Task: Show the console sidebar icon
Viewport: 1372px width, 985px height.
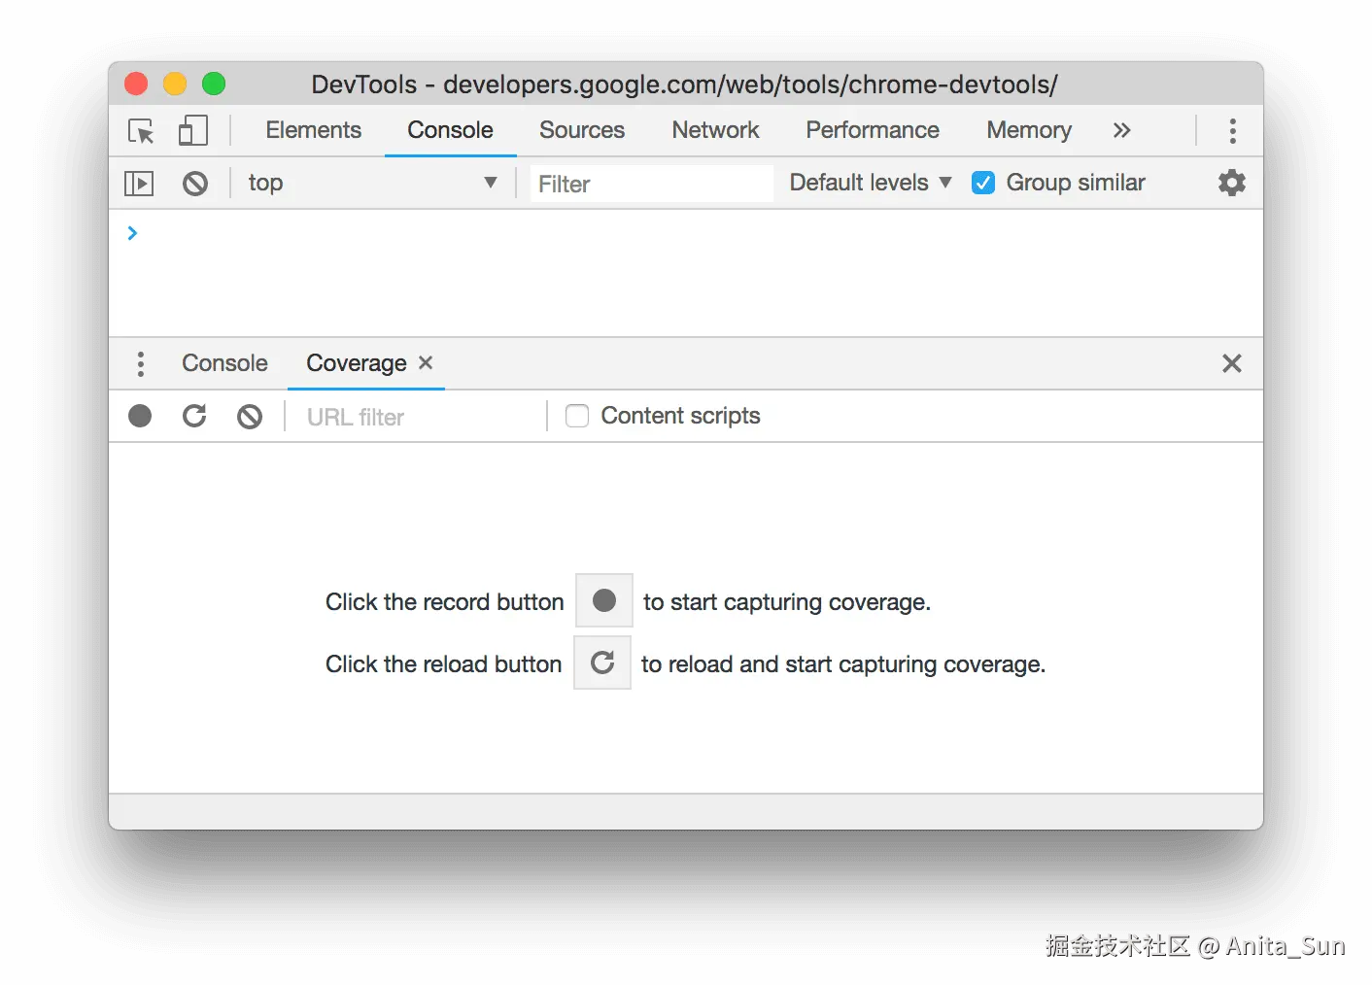Action: coord(139,184)
